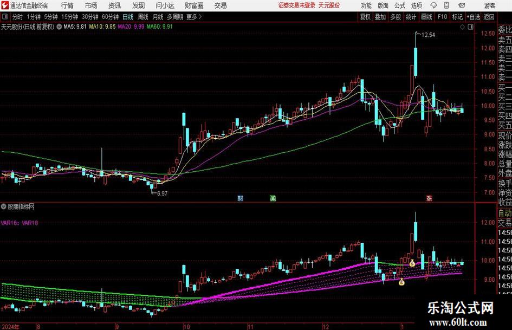Screen dimensions: 512x330
Task: Switch to the 分时 chart tab
Action: point(18,17)
